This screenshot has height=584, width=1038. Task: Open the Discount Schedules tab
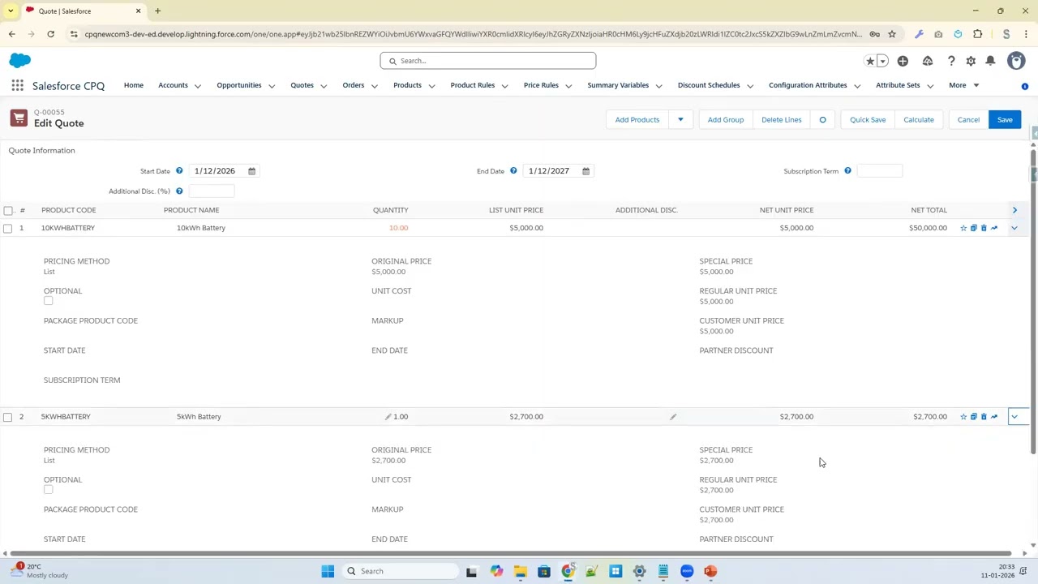pos(709,85)
